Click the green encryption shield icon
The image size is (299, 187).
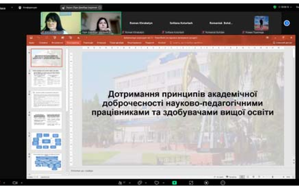275,7
